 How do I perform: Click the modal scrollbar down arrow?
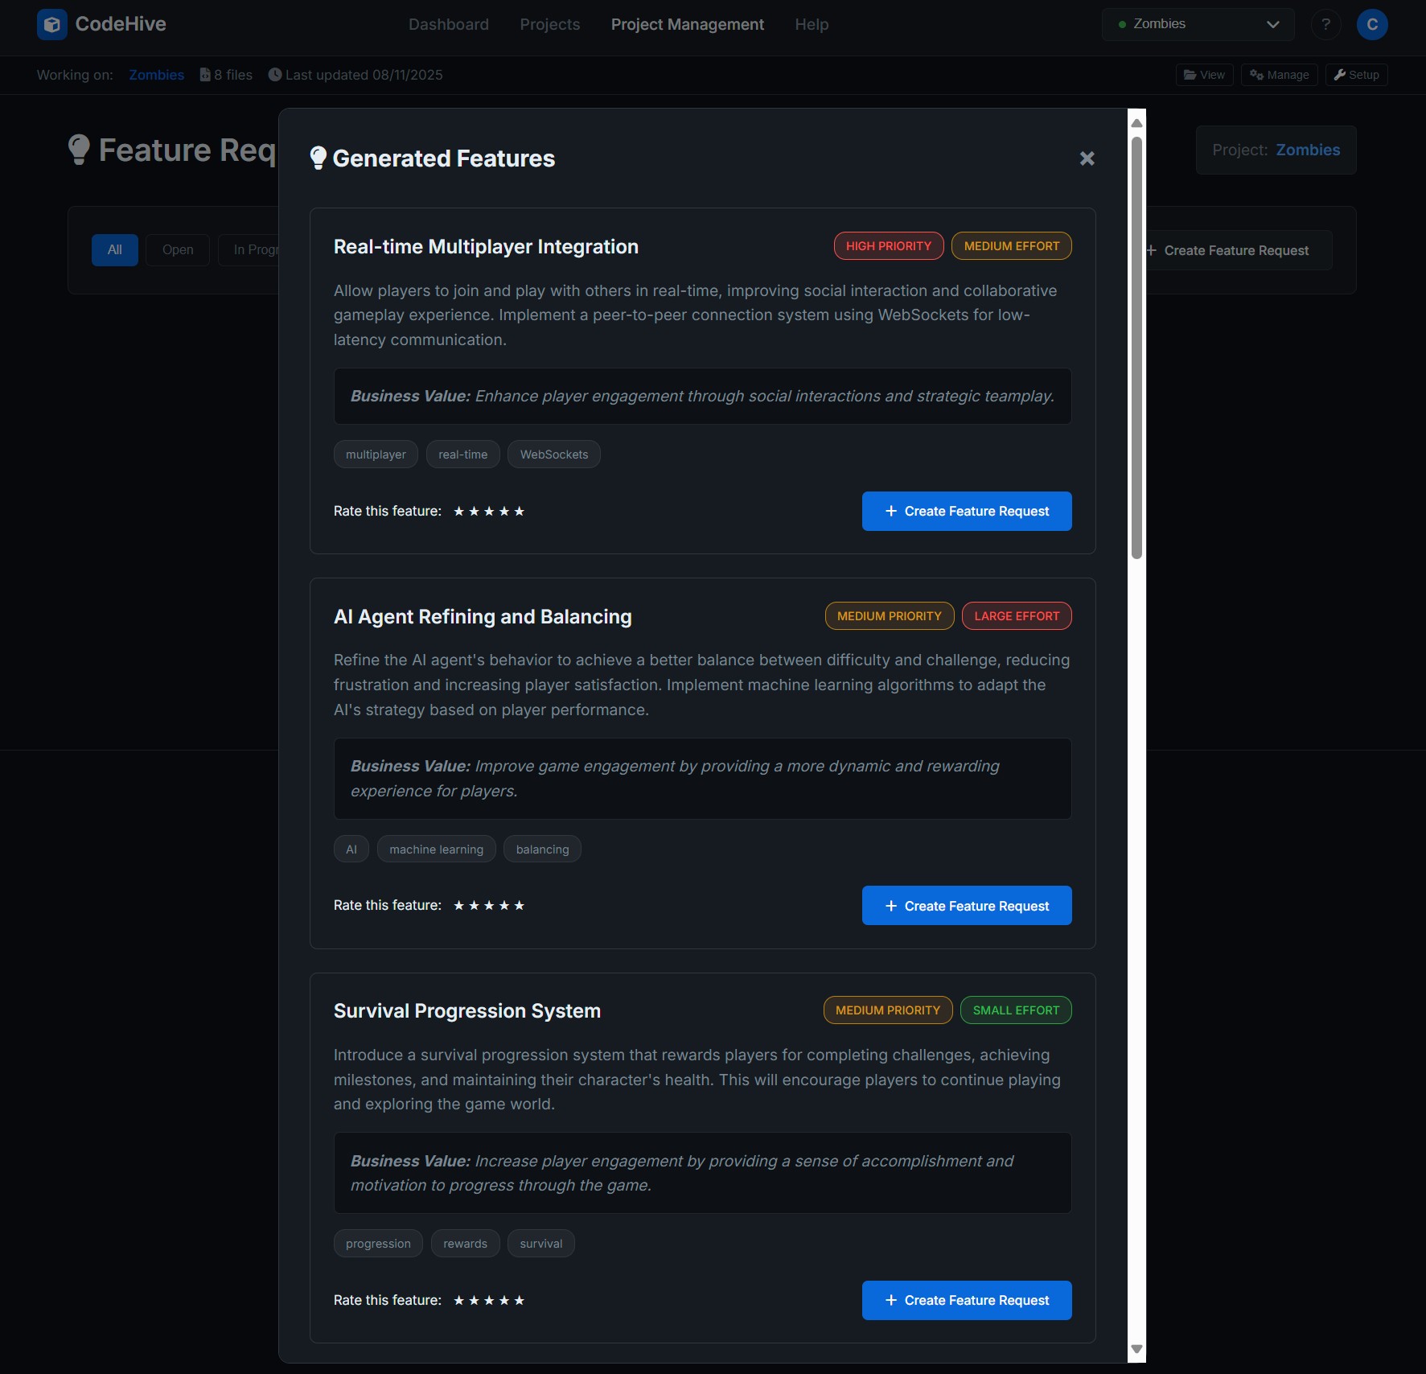1136,1348
